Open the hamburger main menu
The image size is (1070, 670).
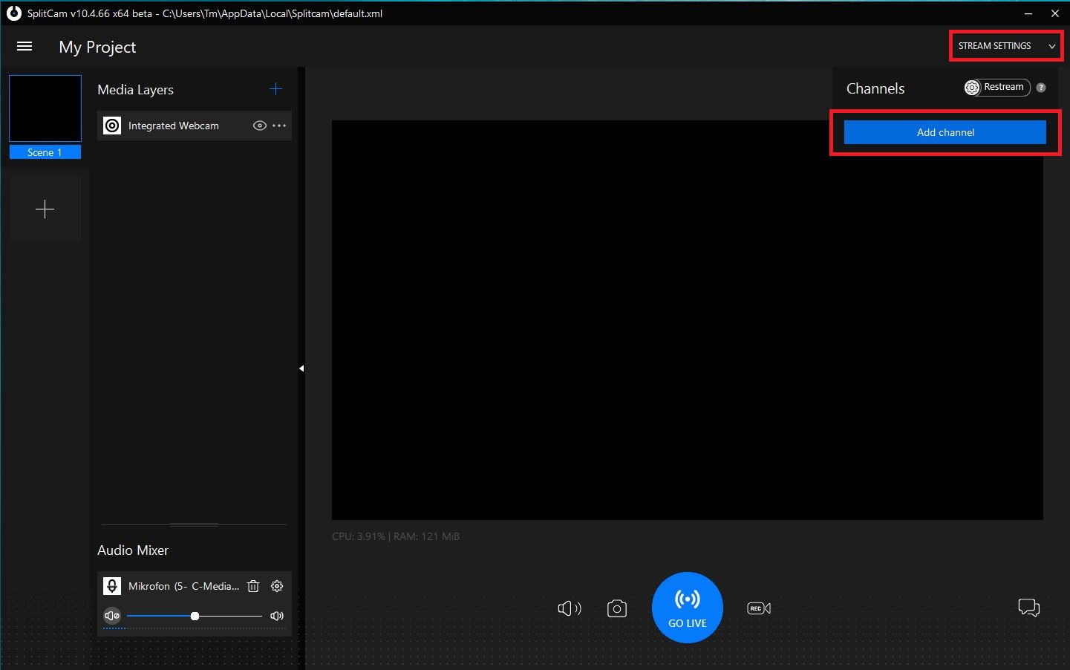(25, 46)
